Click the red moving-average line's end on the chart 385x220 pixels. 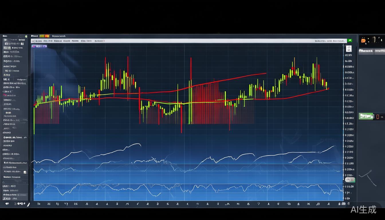click(x=328, y=89)
